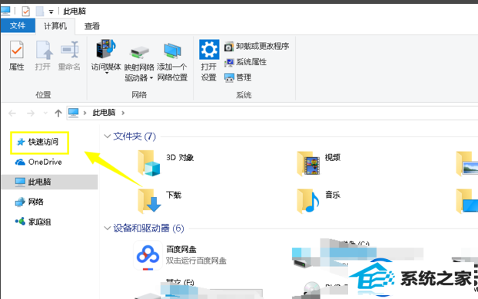478x299 pixels.
Task: Click 此电脑 in the address bar
Action: pos(104,113)
